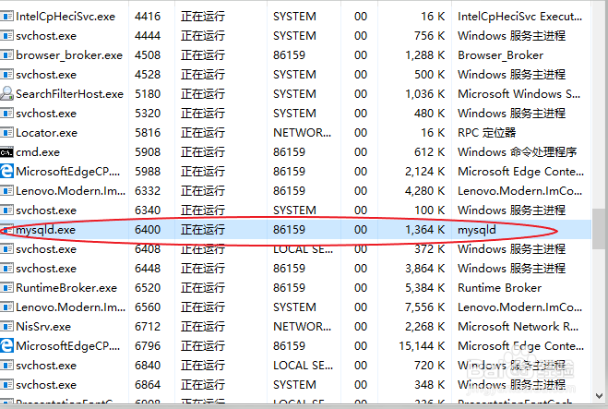The height and width of the screenshot is (409, 608).
Task: Click the Browser_Broker description cell
Action: click(x=501, y=55)
